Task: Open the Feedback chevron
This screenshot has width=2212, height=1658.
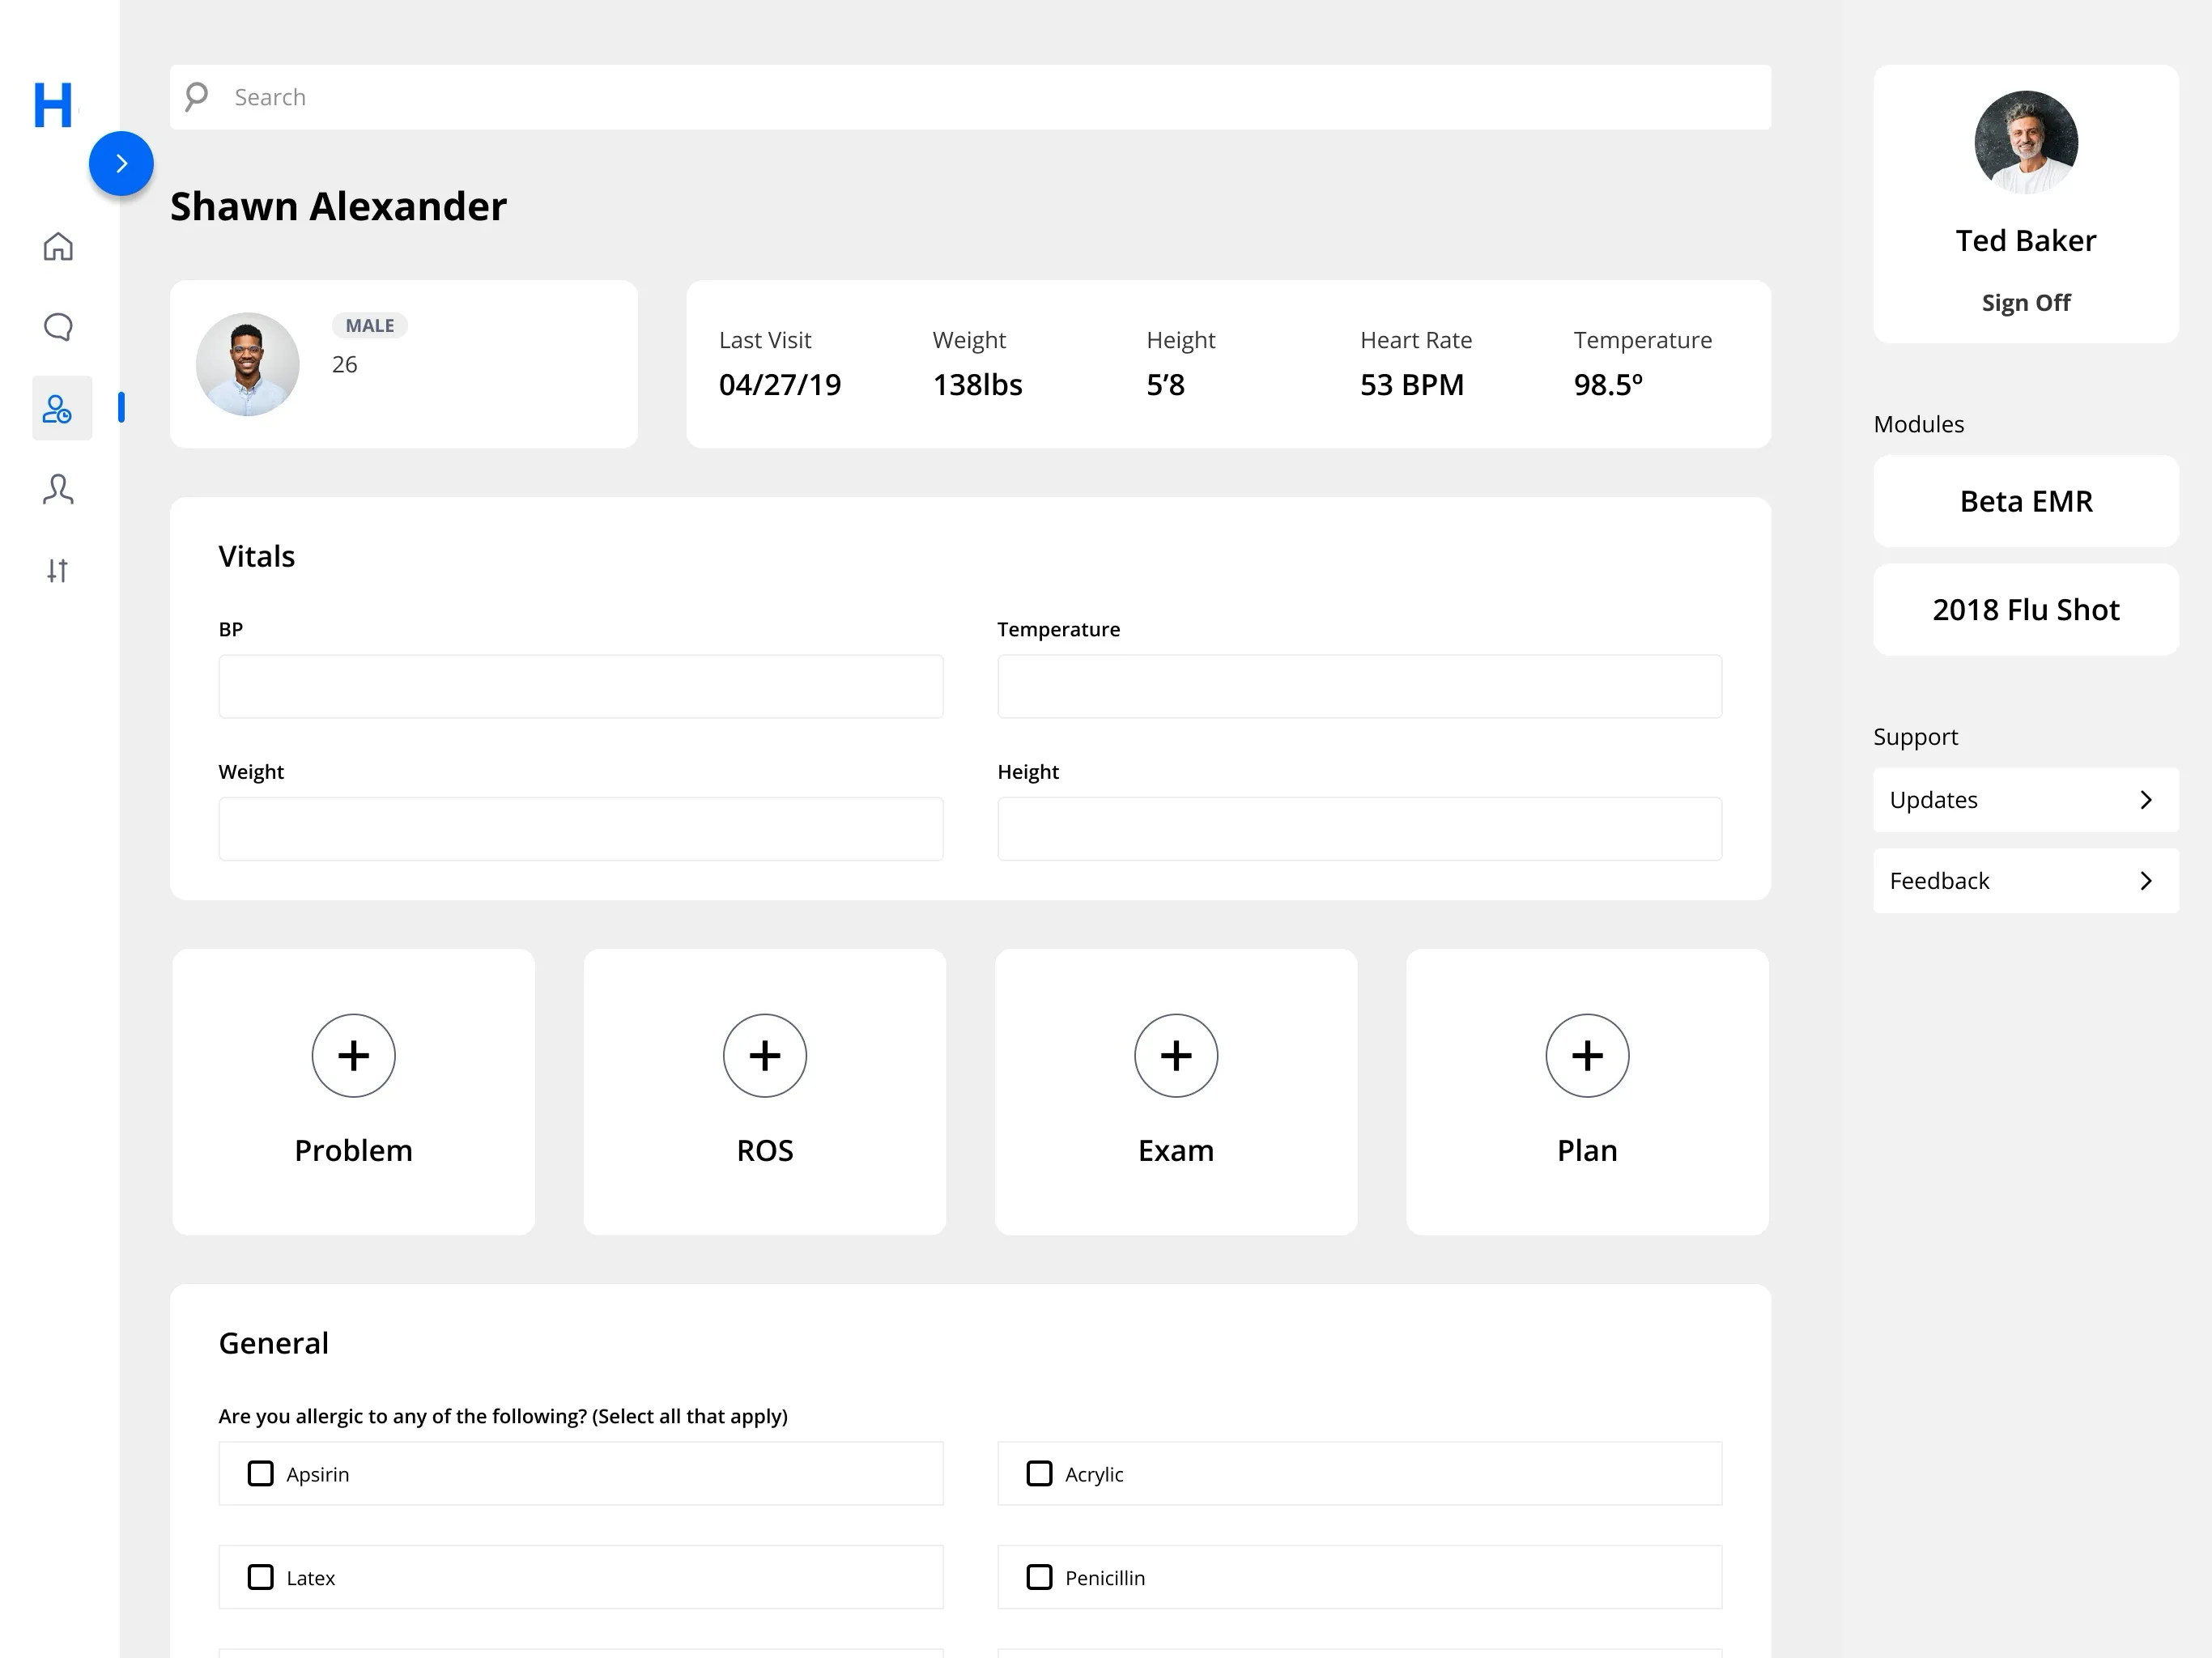Action: [2145, 880]
